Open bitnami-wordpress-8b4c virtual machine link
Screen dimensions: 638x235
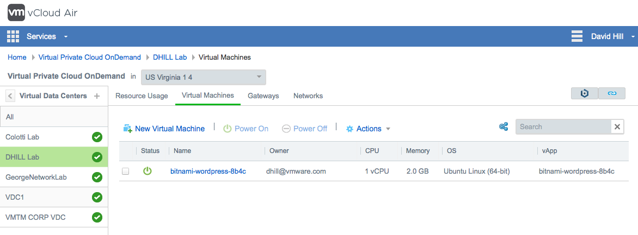[x=208, y=172]
